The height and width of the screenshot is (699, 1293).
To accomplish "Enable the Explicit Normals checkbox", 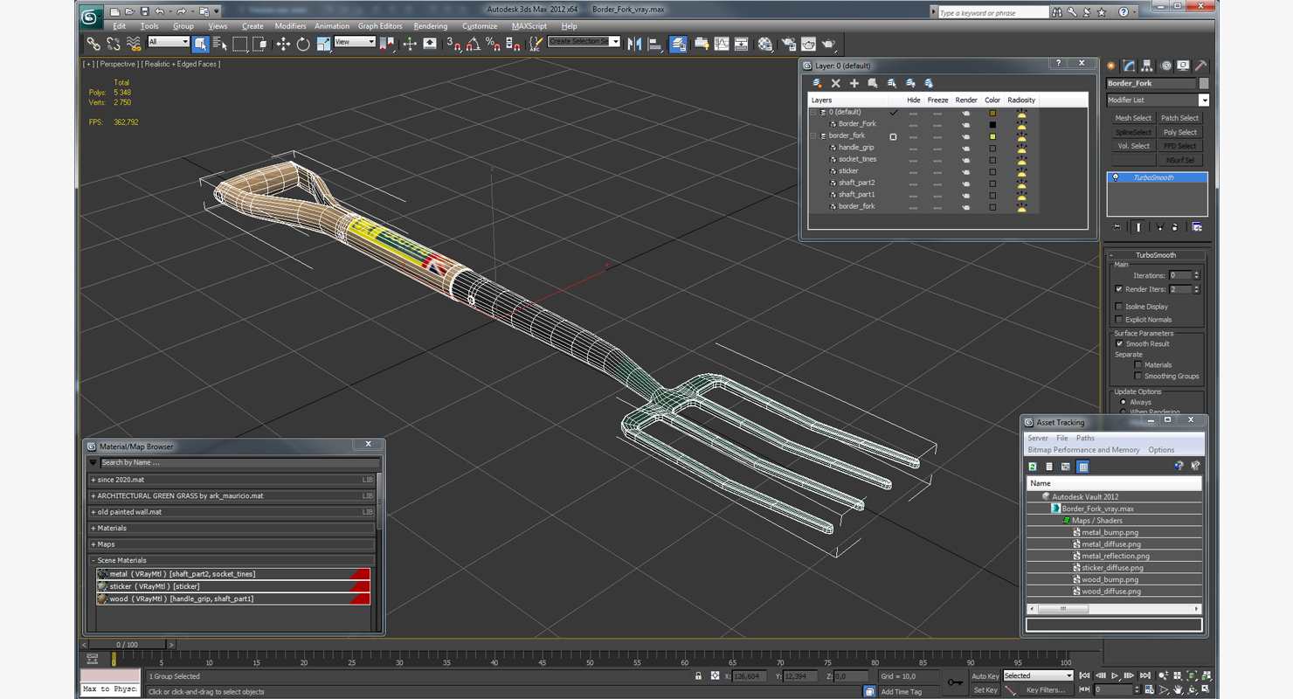I will pos(1119,320).
